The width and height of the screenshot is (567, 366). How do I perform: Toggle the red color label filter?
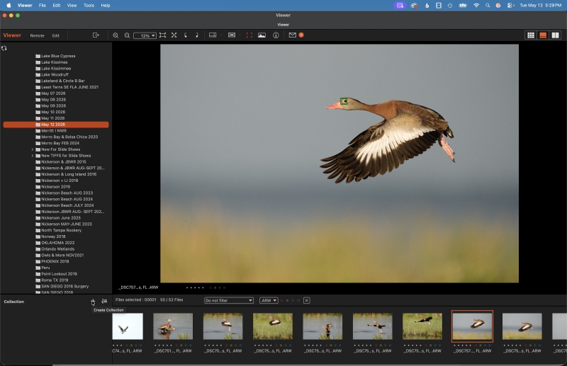pos(282,300)
